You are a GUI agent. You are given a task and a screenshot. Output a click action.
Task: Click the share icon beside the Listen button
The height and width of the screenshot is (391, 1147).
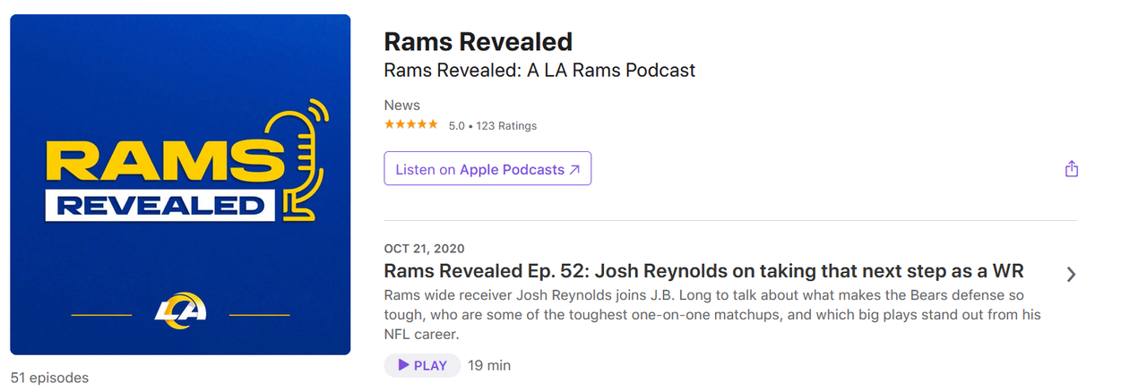pos(1071,168)
